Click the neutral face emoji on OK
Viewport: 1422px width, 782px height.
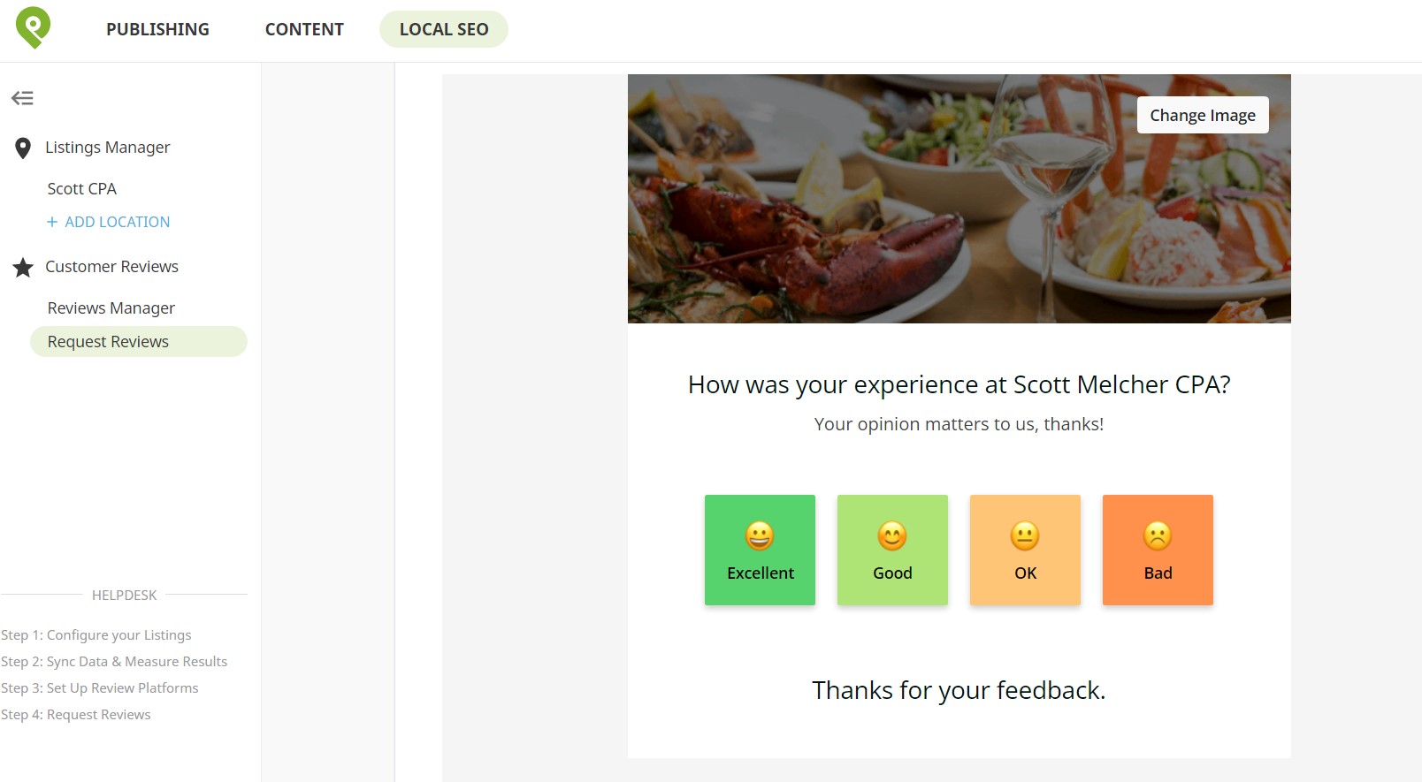click(1025, 535)
